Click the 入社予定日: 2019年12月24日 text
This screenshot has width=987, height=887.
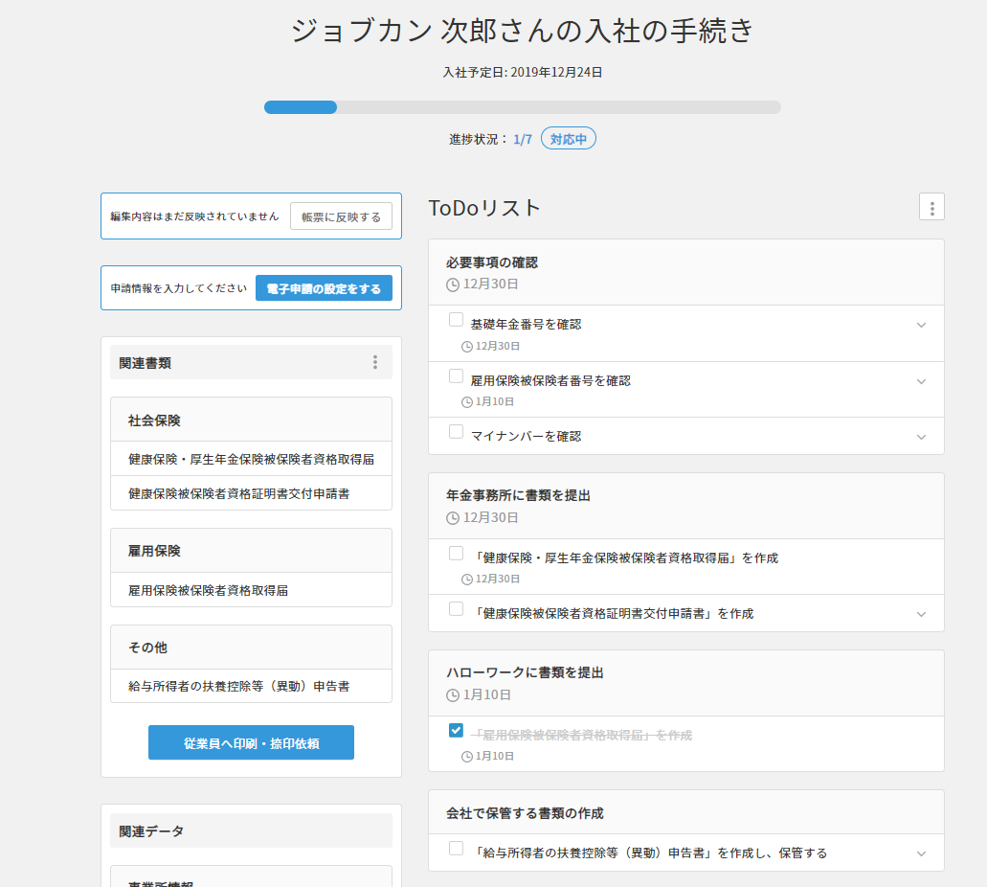(523, 73)
